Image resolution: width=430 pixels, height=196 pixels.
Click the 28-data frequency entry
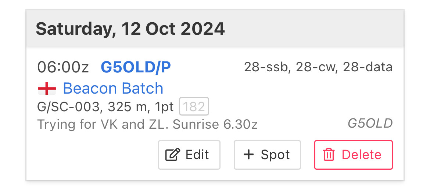pos(368,67)
